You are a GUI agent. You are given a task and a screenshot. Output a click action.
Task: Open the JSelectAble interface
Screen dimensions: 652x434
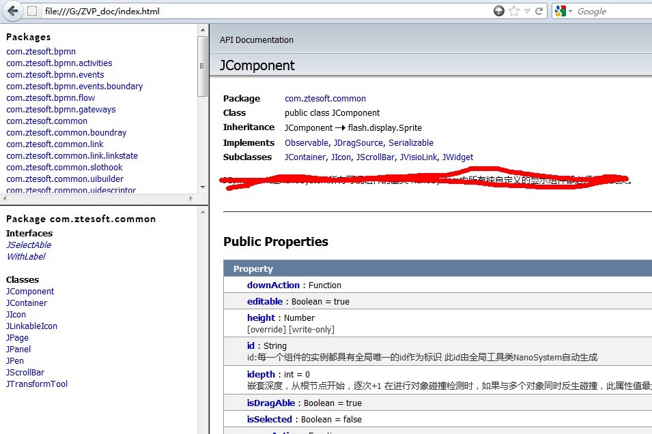click(29, 245)
